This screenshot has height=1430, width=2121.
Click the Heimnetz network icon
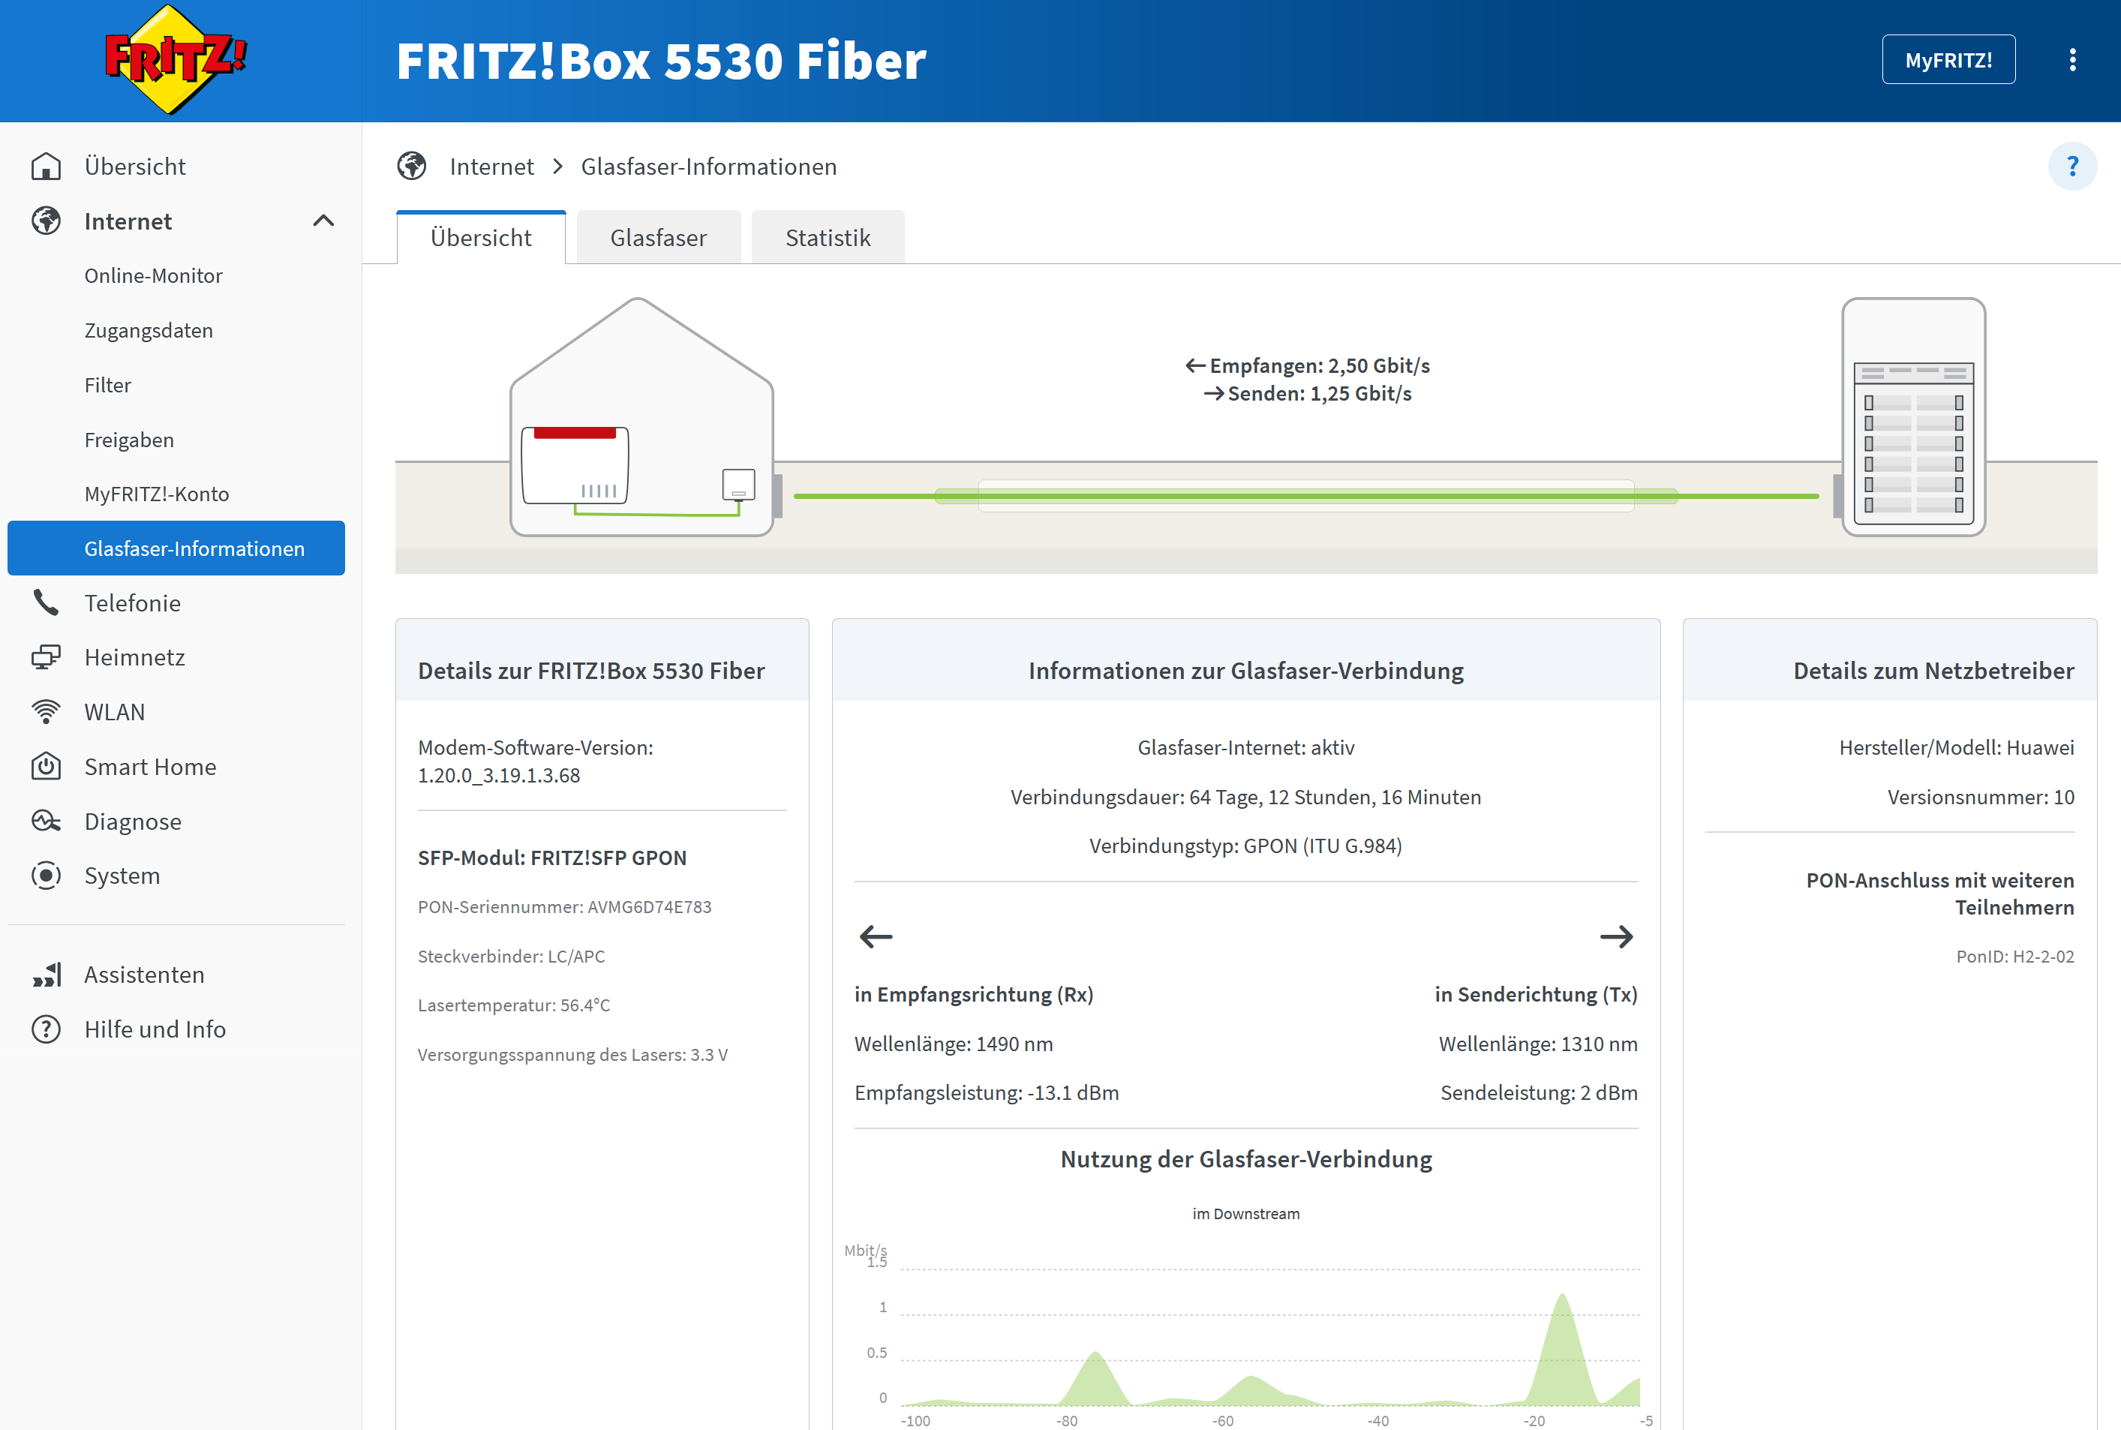pyautogui.click(x=46, y=657)
